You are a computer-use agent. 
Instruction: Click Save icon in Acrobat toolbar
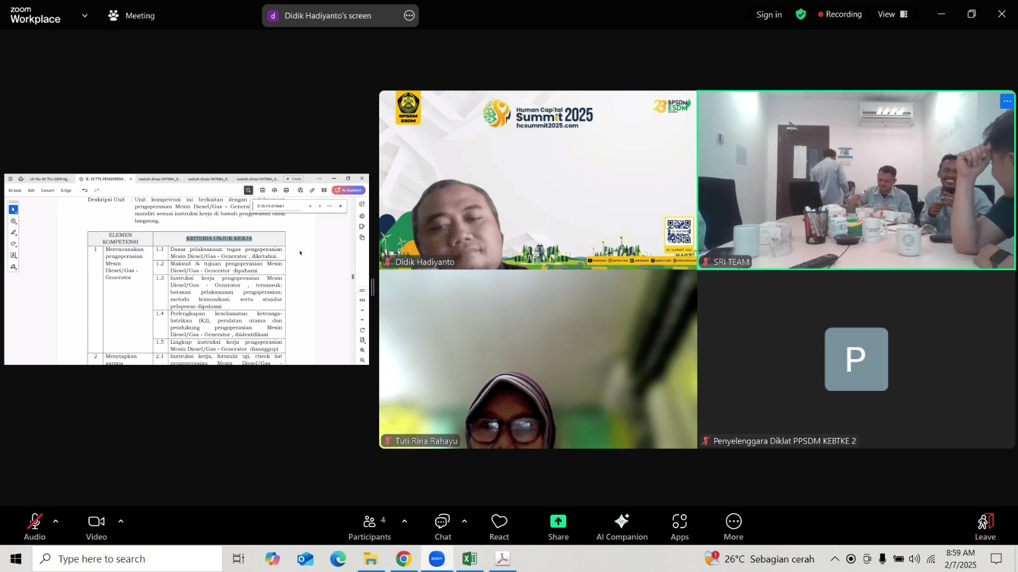tap(262, 190)
